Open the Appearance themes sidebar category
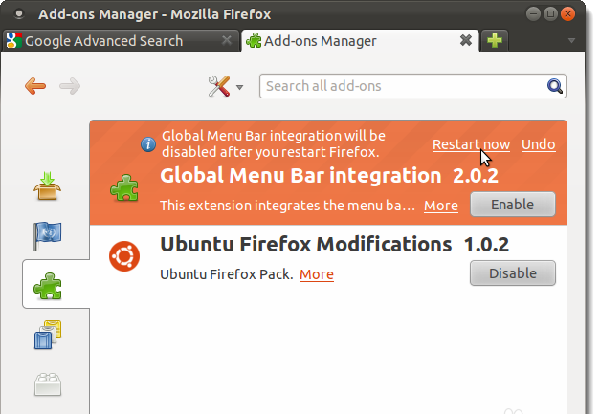The height and width of the screenshot is (414, 600). point(48,335)
